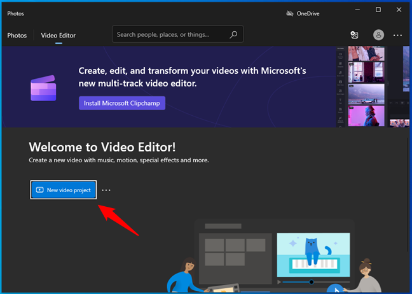This screenshot has width=412, height=294.
Task: Open the account profile icon
Action: click(378, 35)
